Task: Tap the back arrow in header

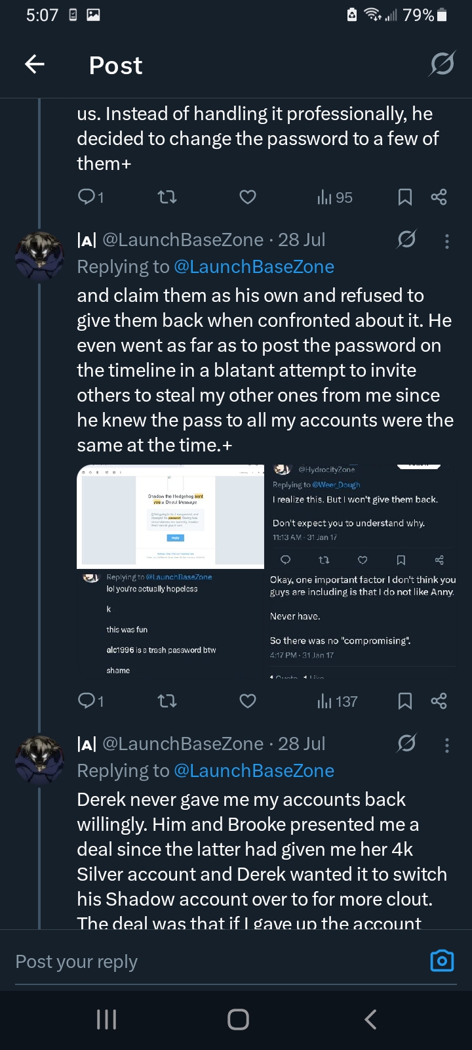Action: point(35,64)
